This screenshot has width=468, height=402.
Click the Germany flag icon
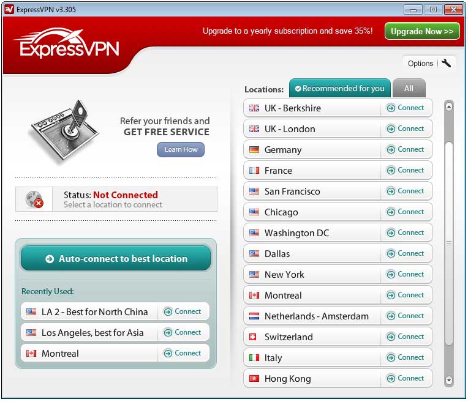click(x=254, y=150)
